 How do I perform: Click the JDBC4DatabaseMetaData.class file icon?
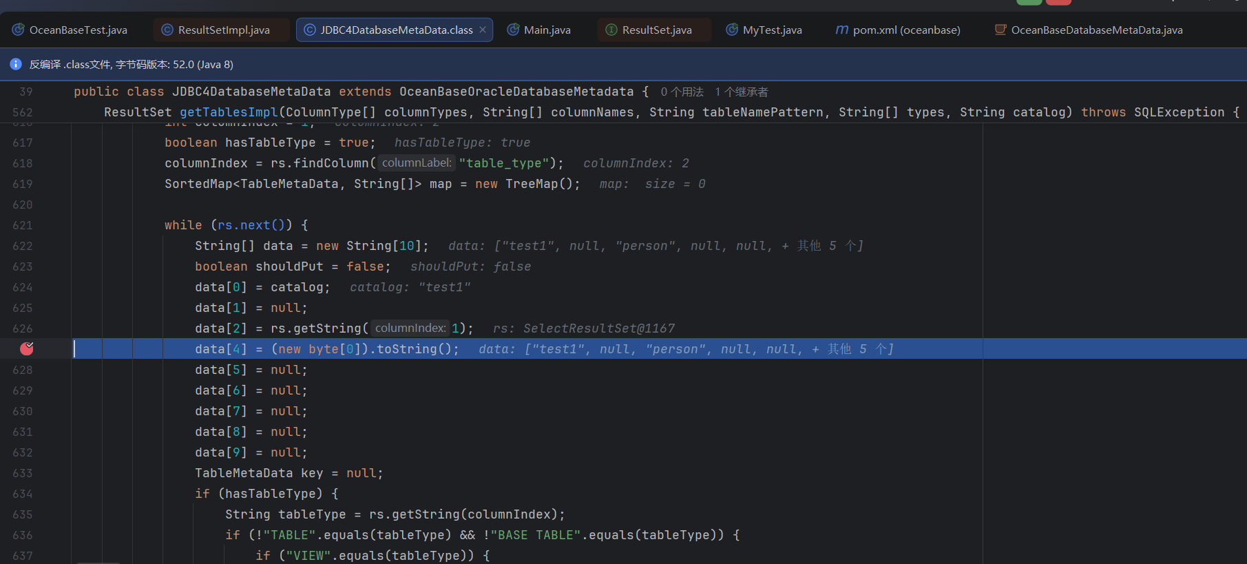click(x=309, y=30)
